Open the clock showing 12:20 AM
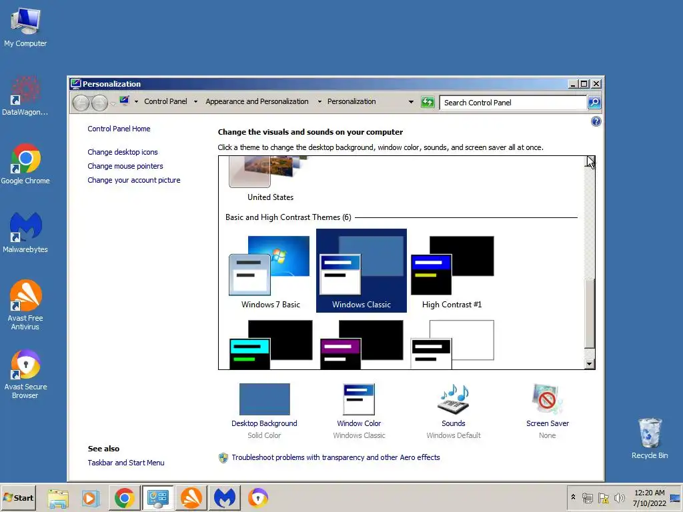683x512 pixels. pos(649,497)
